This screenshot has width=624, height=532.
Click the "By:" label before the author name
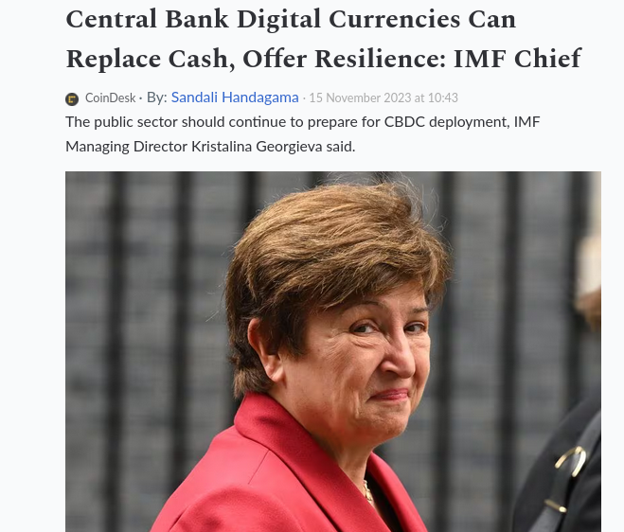point(157,98)
